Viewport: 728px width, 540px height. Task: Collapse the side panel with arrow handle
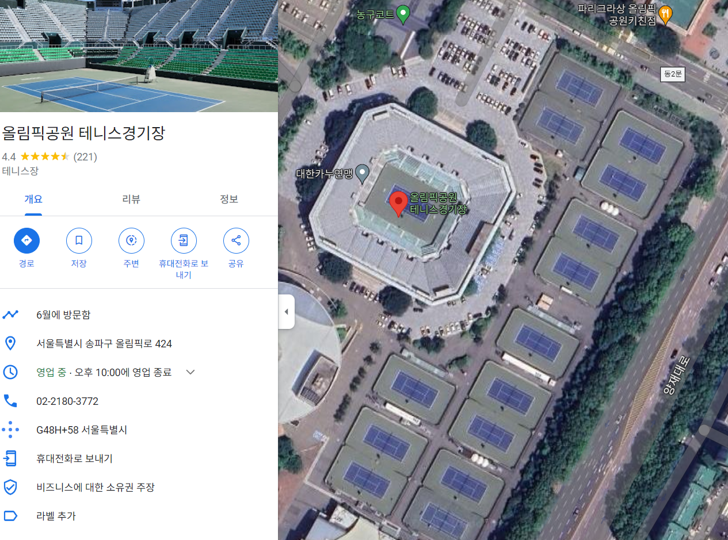286,312
